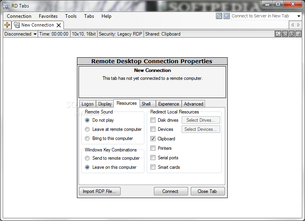Open the Disconnected status dropdown
Viewport: 305px width, 221px height.
20,34
